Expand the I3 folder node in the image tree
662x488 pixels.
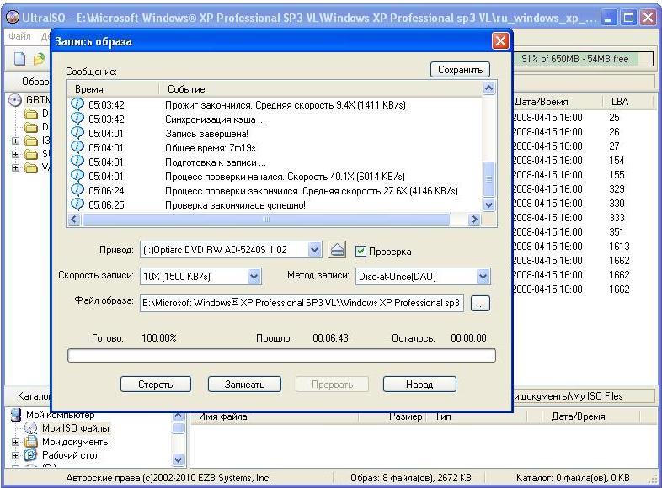(x=16, y=141)
